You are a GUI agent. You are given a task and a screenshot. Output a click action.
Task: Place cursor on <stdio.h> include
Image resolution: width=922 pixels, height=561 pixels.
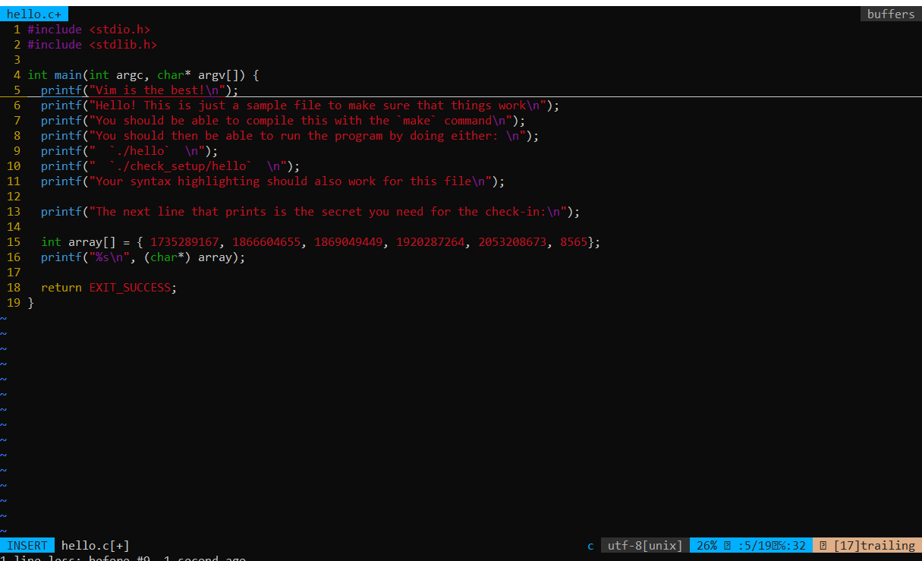[x=119, y=30]
